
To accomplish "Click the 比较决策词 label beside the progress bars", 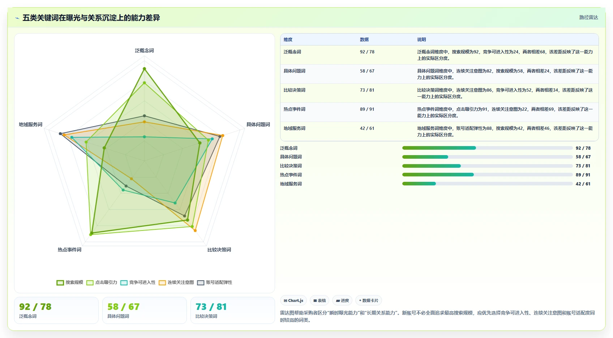I will pyautogui.click(x=291, y=166).
